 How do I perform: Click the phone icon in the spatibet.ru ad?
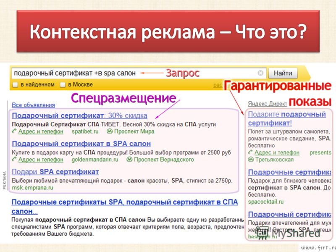(x=14, y=131)
